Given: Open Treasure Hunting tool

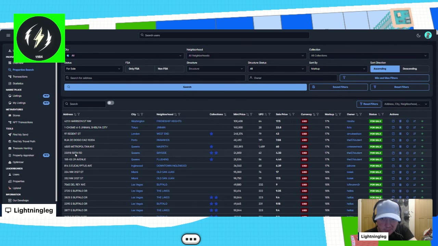Looking at the screenshot, I should point(22,148).
